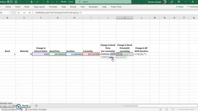
Task: Click the Undo arrow in title bar
Action: coord(20,2)
